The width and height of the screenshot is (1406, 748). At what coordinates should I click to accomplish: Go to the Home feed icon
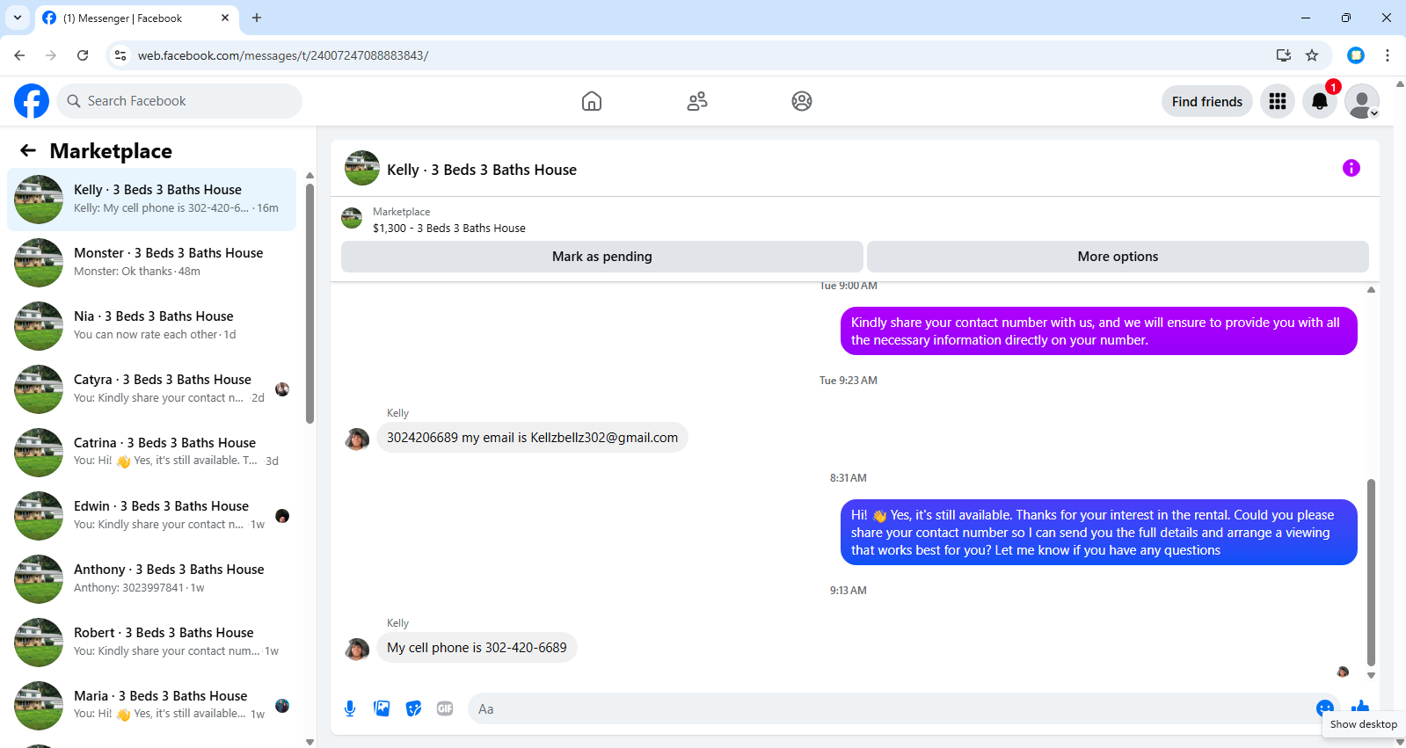tap(592, 101)
